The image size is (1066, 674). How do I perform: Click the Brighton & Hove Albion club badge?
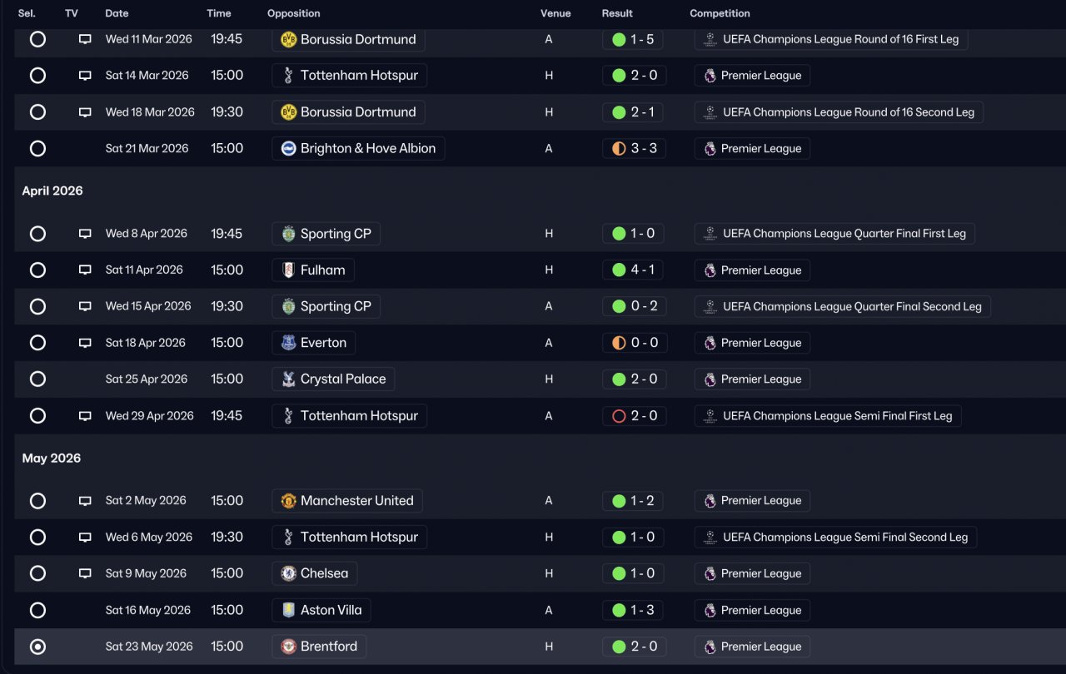[x=288, y=149]
